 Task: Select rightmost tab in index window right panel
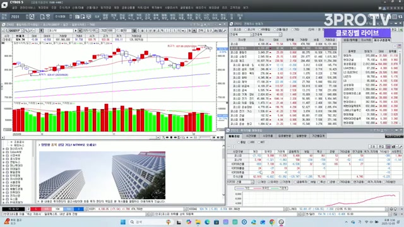click(x=382, y=40)
